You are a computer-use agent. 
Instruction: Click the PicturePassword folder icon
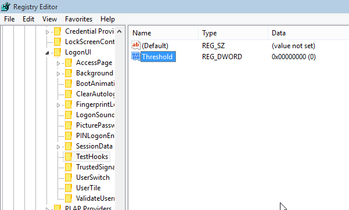coord(69,125)
